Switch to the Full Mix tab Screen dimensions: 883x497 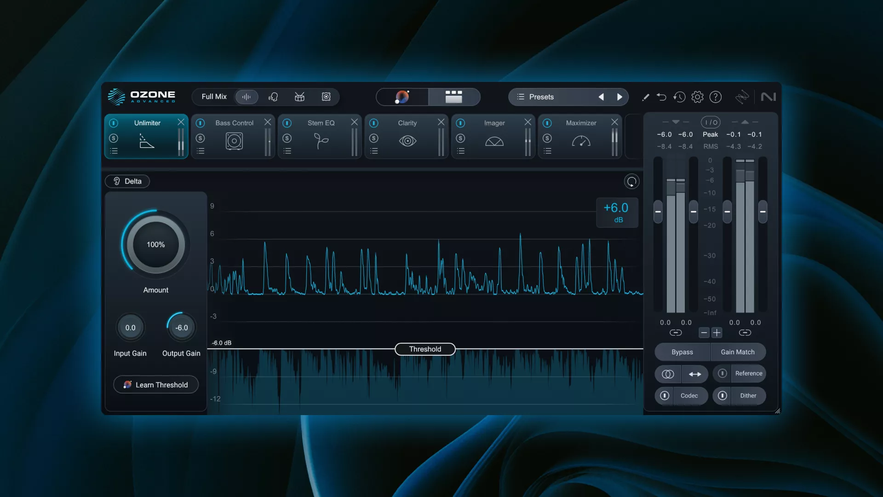214,97
